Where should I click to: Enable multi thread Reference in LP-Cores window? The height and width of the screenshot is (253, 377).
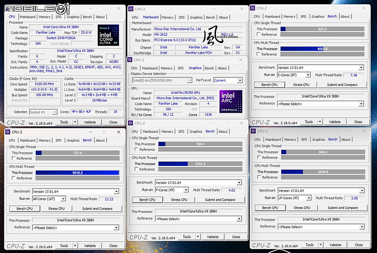tap(259, 177)
